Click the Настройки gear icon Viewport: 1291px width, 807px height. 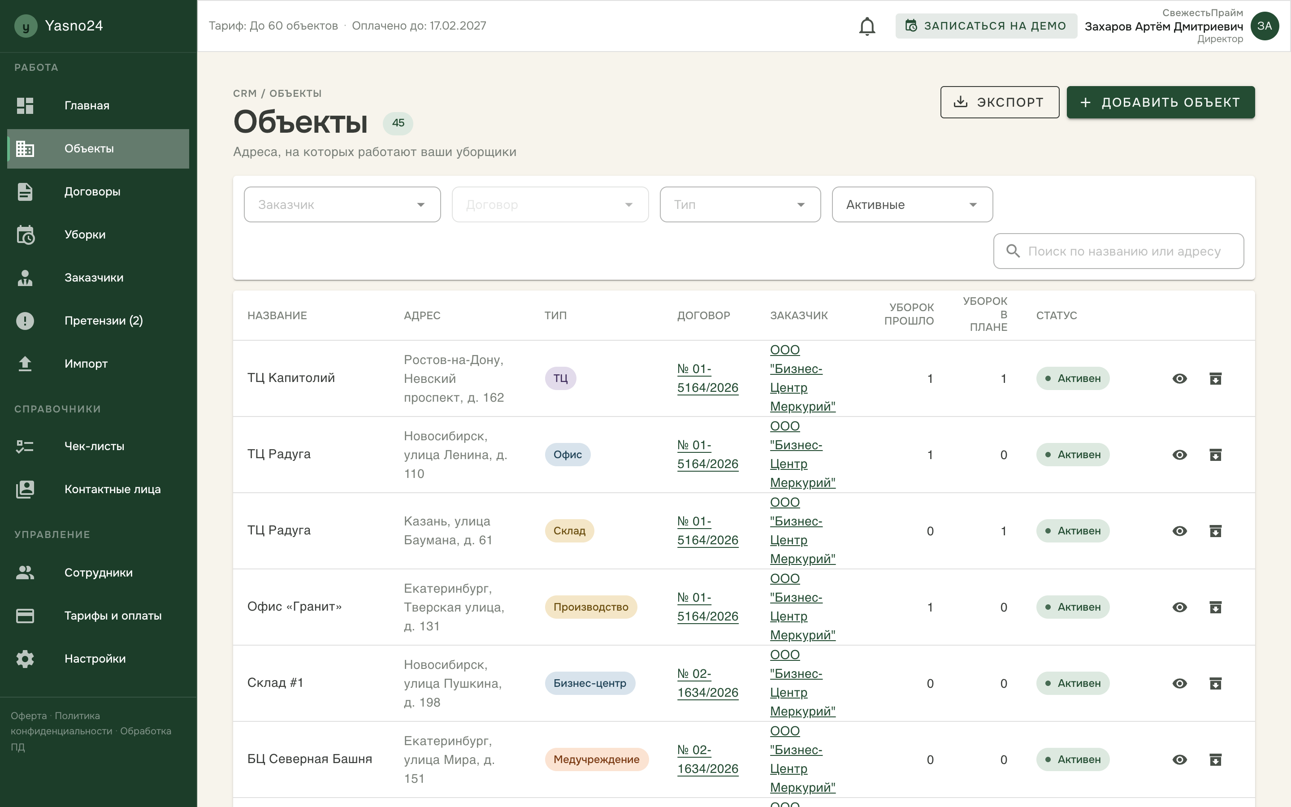click(25, 659)
